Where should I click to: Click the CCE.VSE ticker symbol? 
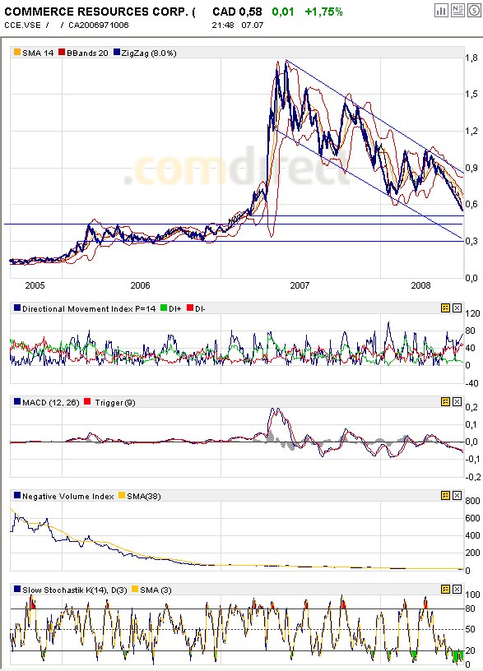coord(22,25)
